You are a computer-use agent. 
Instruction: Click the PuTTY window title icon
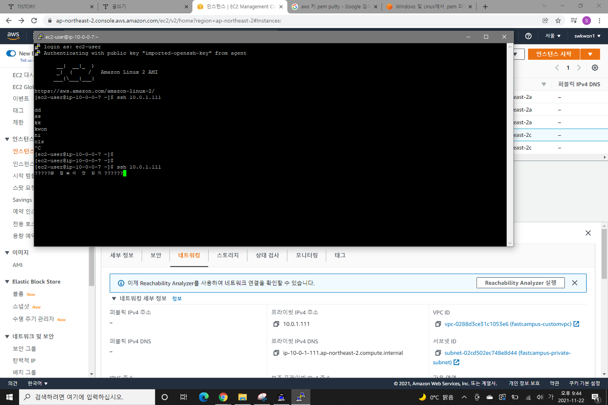pyautogui.click(x=39, y=37)
